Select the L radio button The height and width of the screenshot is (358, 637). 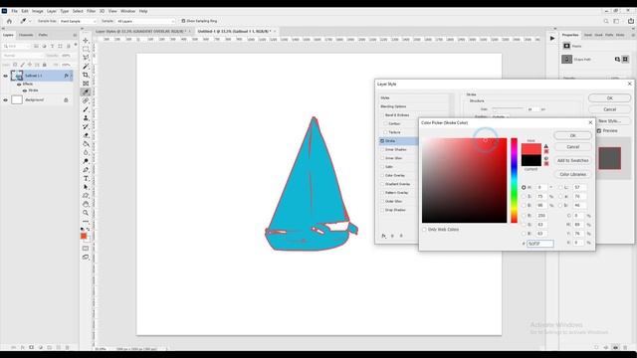pos(561,188)
